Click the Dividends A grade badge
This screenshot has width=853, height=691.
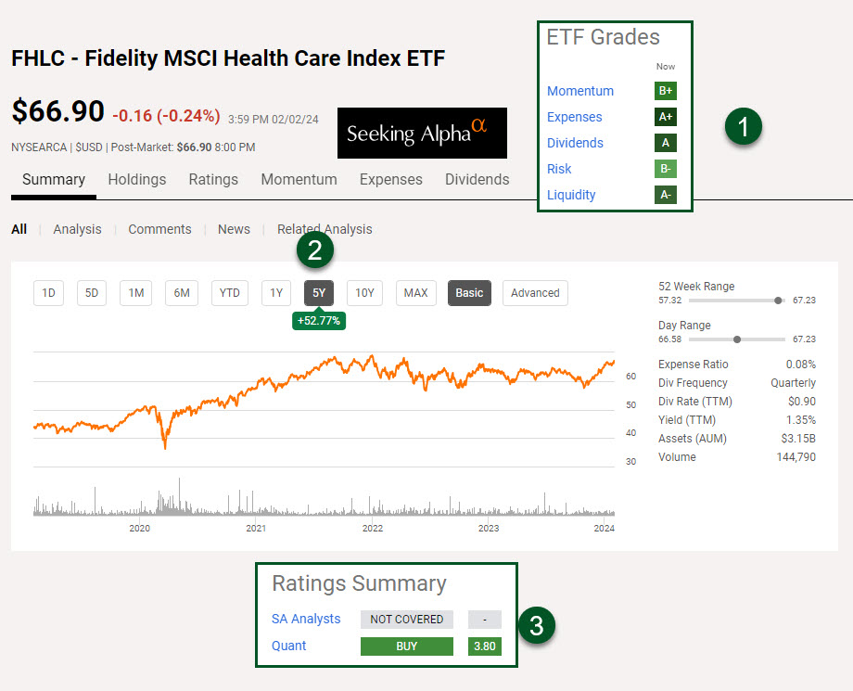click(665, 143)
